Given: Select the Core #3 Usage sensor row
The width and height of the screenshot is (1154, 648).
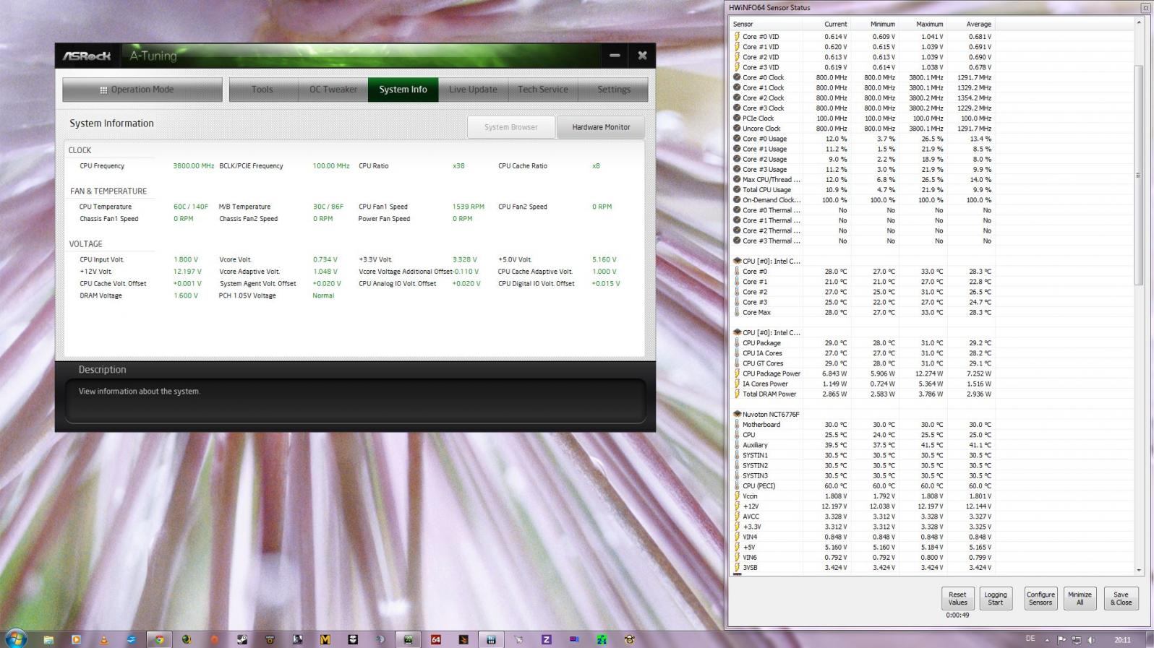Looking at the screenshot, I should pyautogui.click(x=863, y=170).
